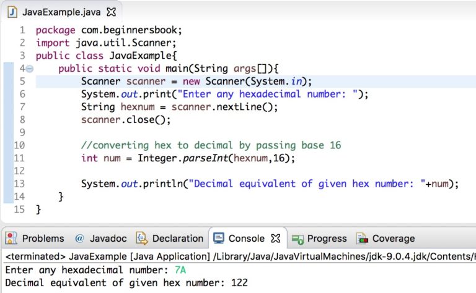The image size is (476, 293).
Task: Open the Javadoc tab
Action: pos(108,239)
